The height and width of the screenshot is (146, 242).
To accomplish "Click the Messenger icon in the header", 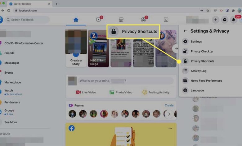I will (225, 20).
